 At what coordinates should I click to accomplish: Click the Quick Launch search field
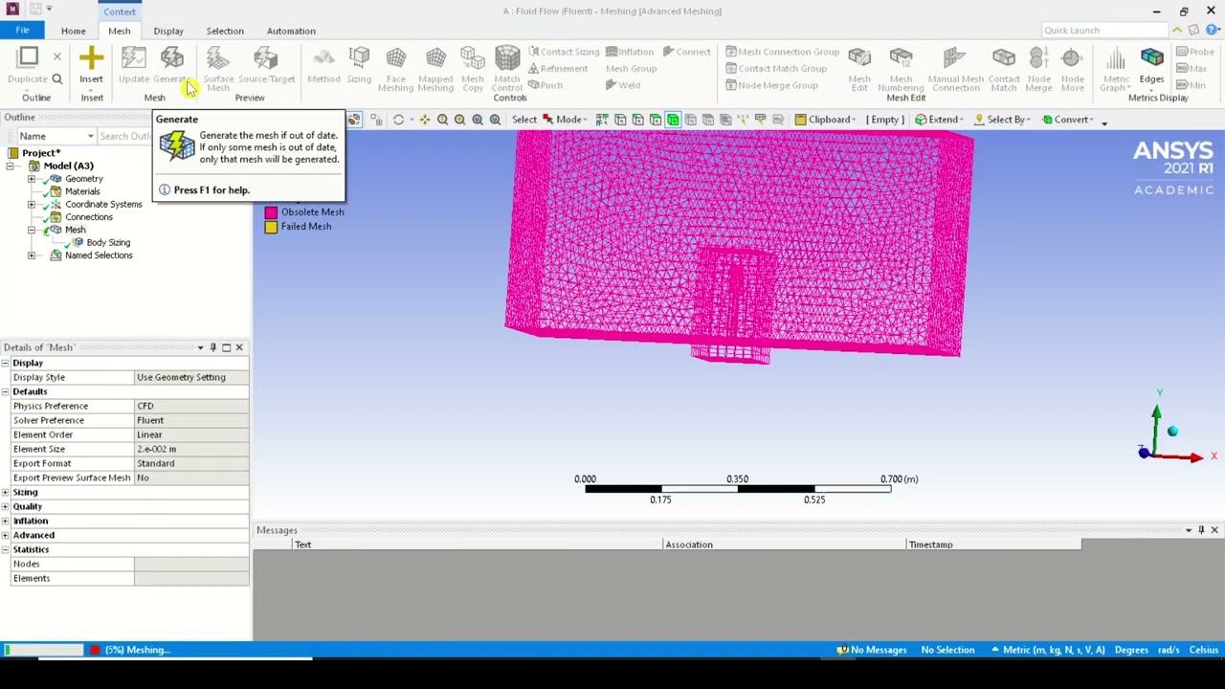click(1104, 31)
